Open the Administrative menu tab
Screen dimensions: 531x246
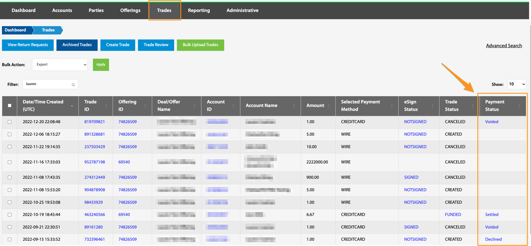(x=243, y=10)
